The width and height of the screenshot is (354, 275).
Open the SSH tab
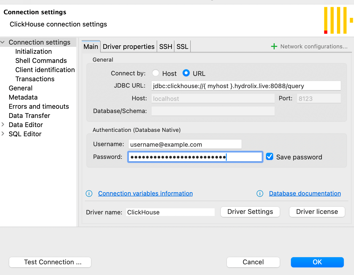(x=166, y=47)
